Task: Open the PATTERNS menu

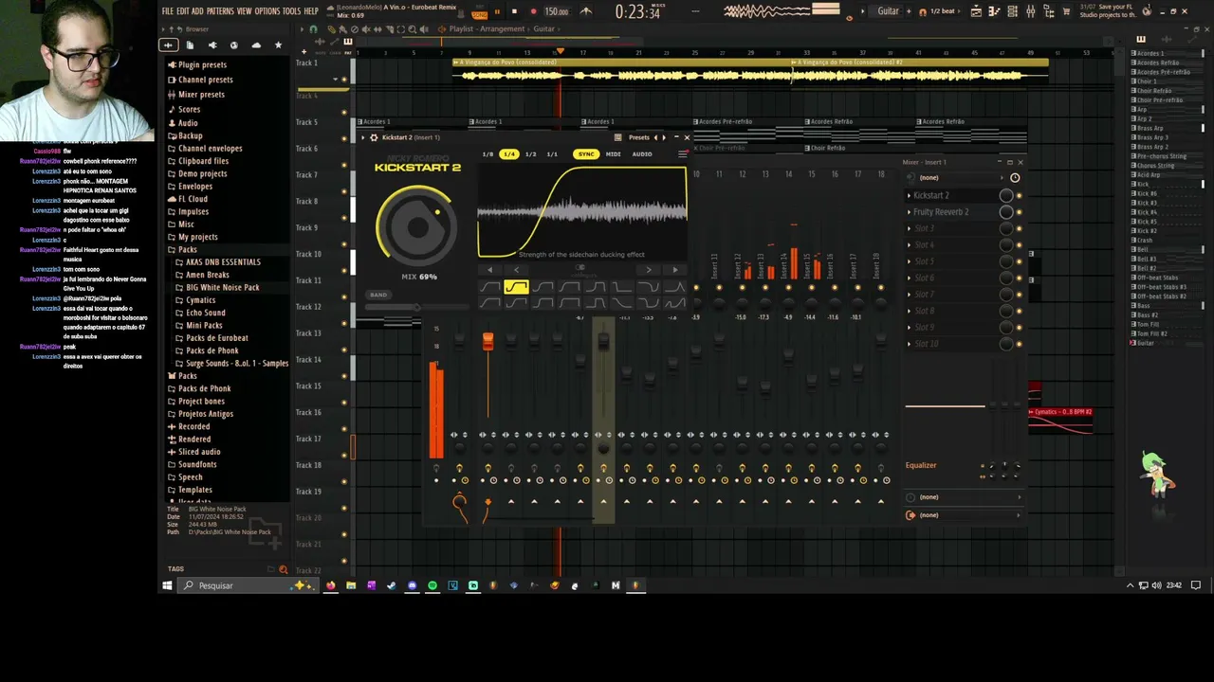Action: click(x=220, y=11)
